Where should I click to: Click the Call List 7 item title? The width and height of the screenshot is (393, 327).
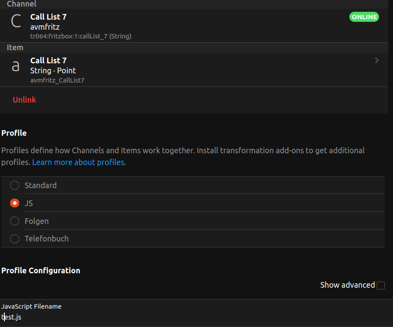point(48,60)
